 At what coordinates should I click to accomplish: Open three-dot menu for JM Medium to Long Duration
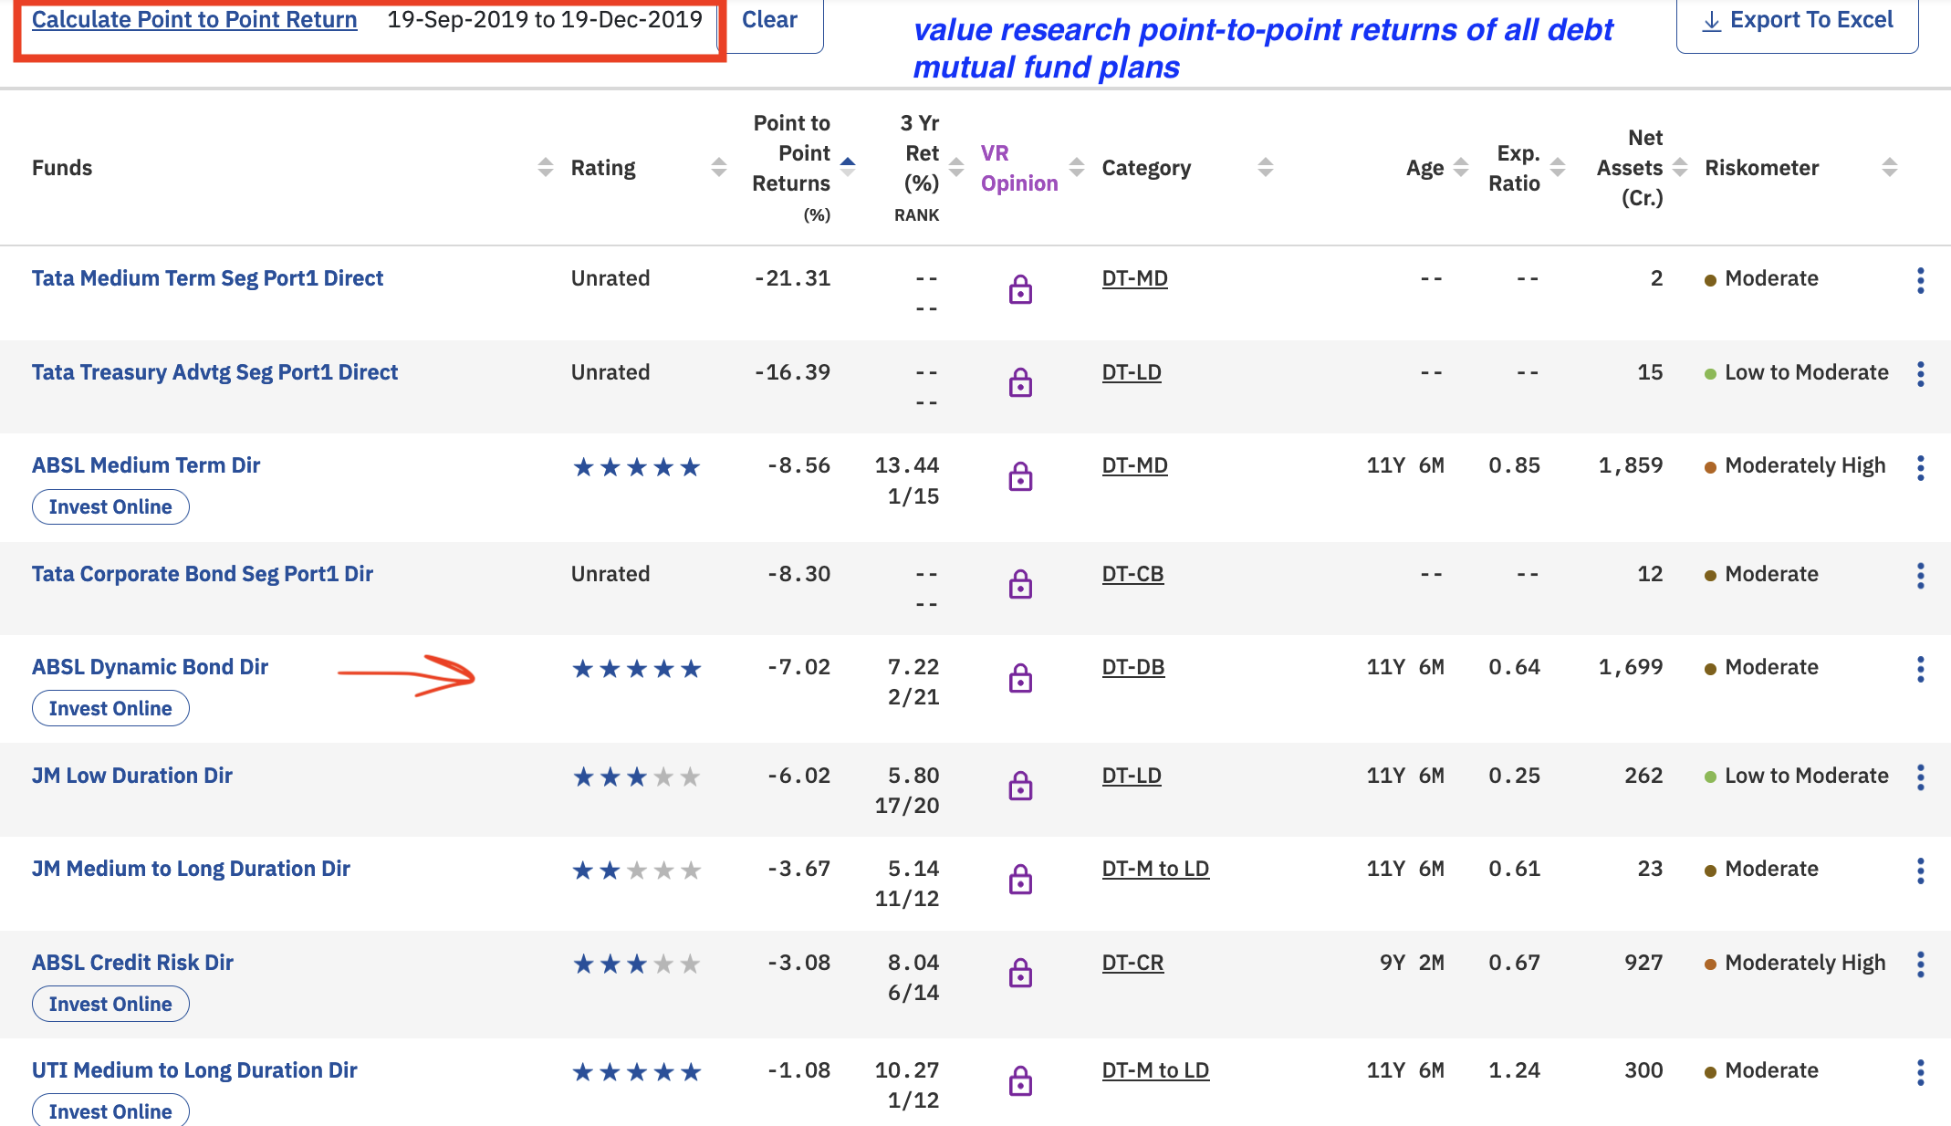pyautogui.click(x=1920, y=871)
